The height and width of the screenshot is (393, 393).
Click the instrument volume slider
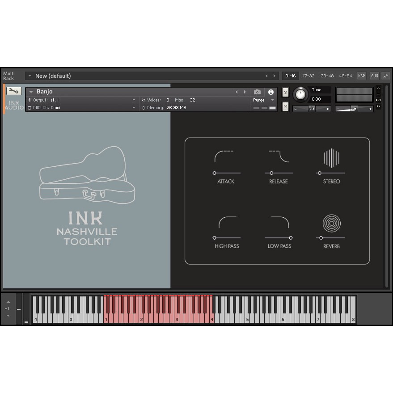tap(354, 109)
